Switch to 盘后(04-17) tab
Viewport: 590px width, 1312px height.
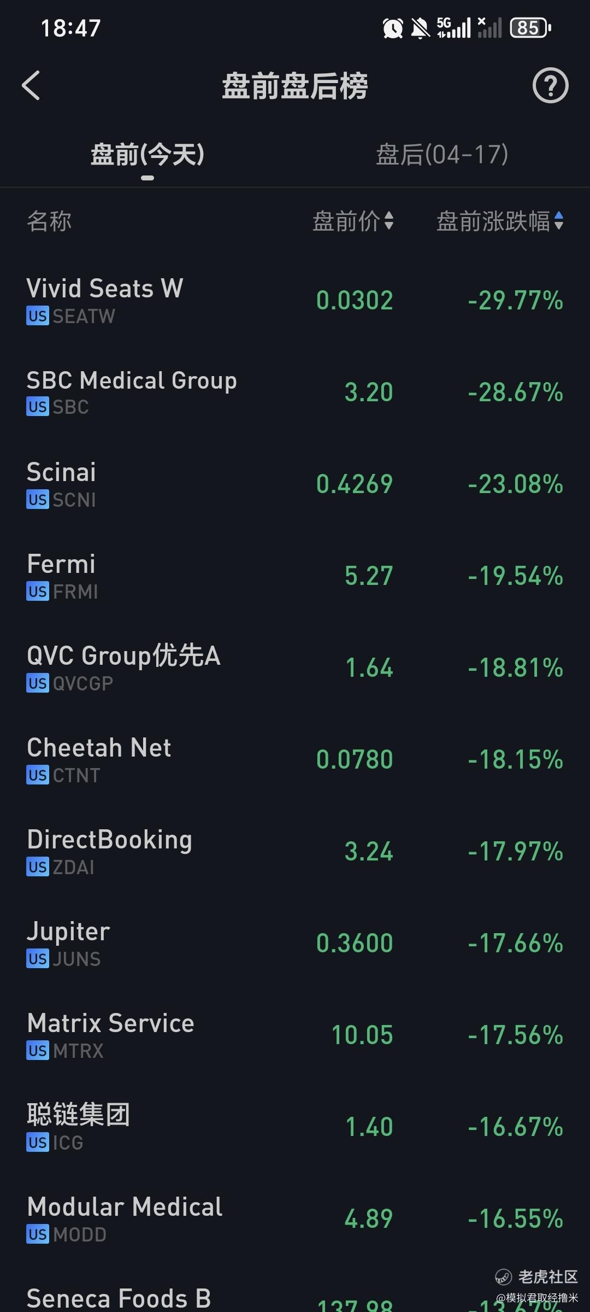[x=442, y=155]
